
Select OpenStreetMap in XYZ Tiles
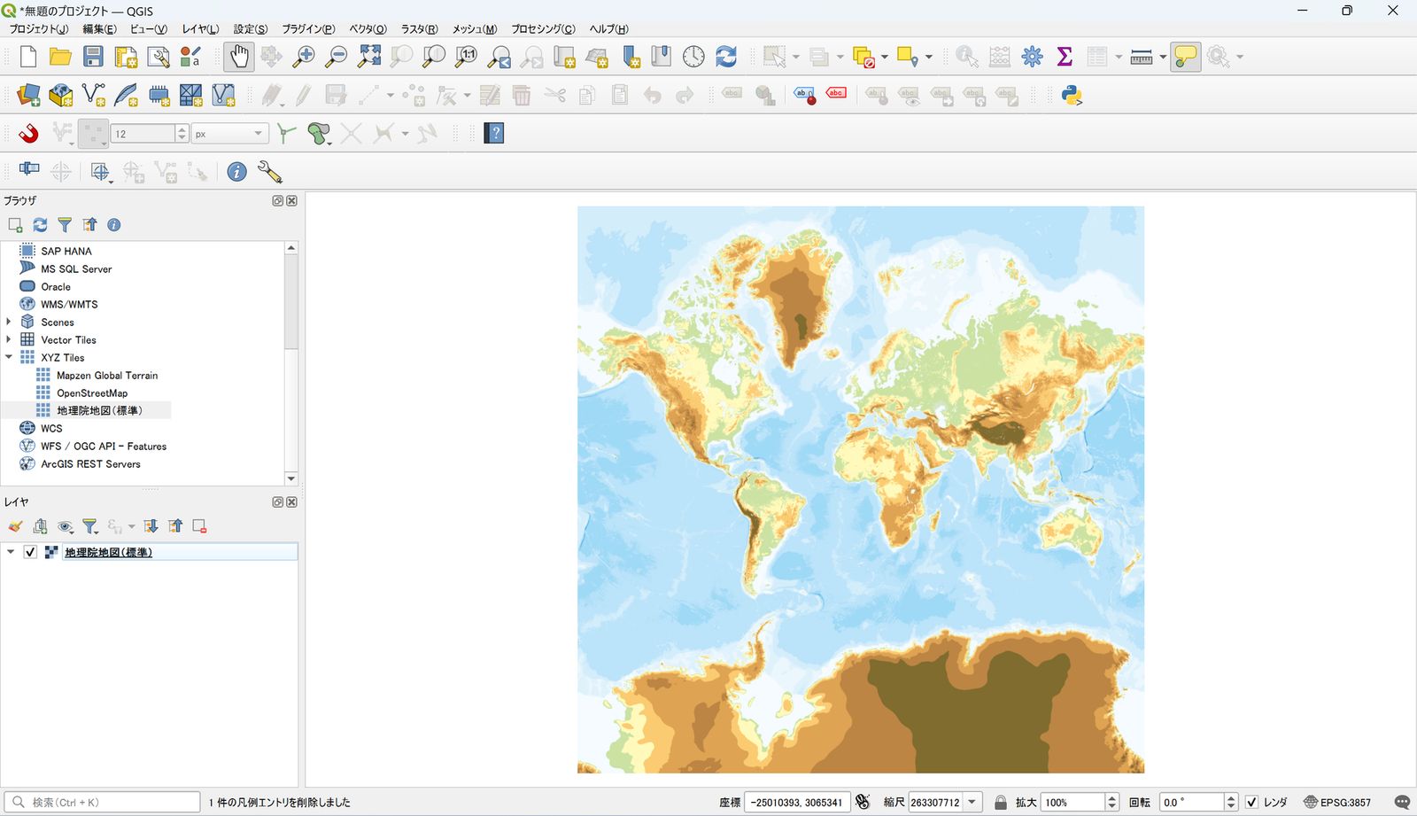pos(92,392)
